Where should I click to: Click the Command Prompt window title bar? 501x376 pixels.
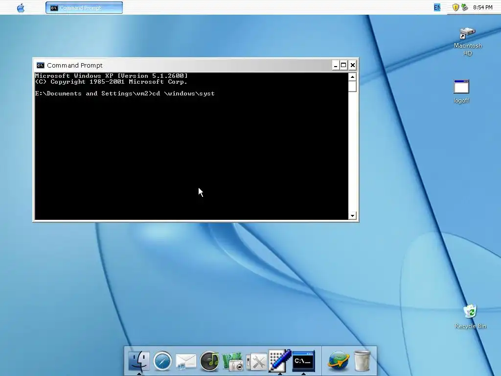(x=184, y=65)
